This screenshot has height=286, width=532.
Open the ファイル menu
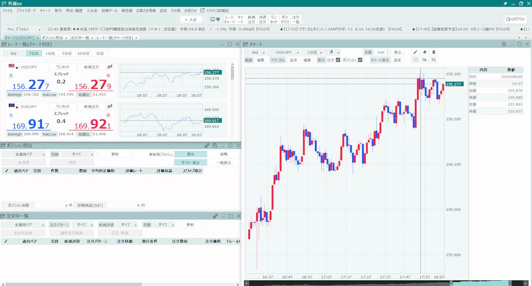[x=7, y=11]
